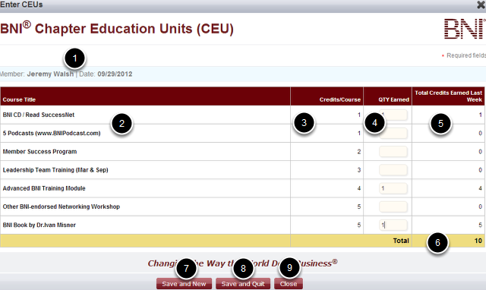
Task: Select 'BNI Book by Dr.Ivan Misner' course title
Action: click(x=39, y=225)
